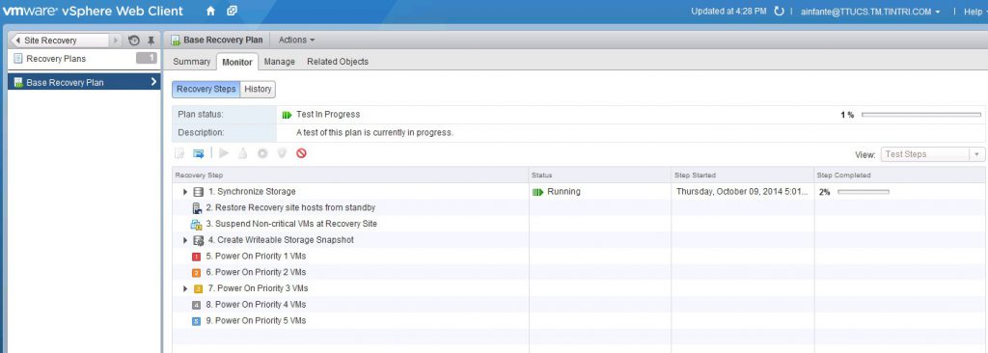Click the overall plan progress bar

pyautogui.click(x=921, y=115)
